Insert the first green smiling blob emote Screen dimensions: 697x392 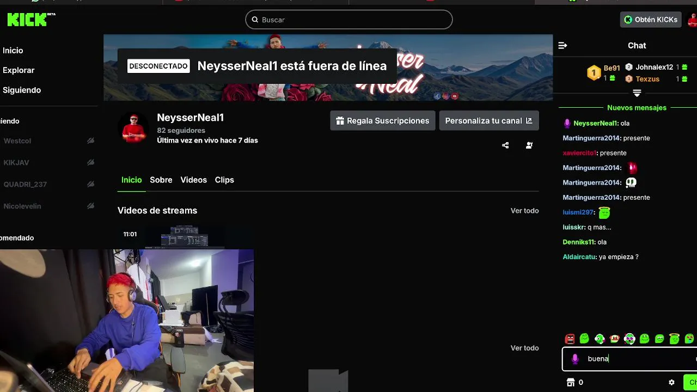click(584, 339)
